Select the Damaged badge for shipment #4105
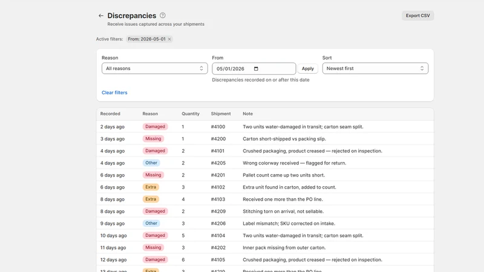The image size is (484, 272). (x=155, y=260)
